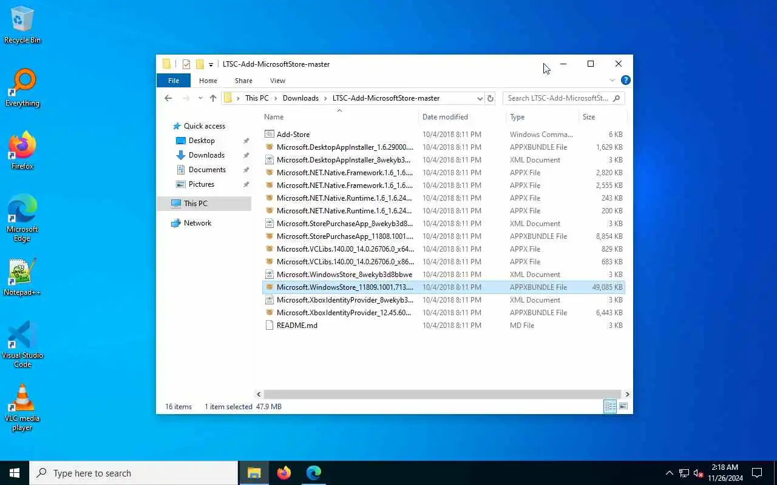Click the Downloads breadcrumb in address bar
Viewport: 777px width, 485px height.
tap(300, 98)
